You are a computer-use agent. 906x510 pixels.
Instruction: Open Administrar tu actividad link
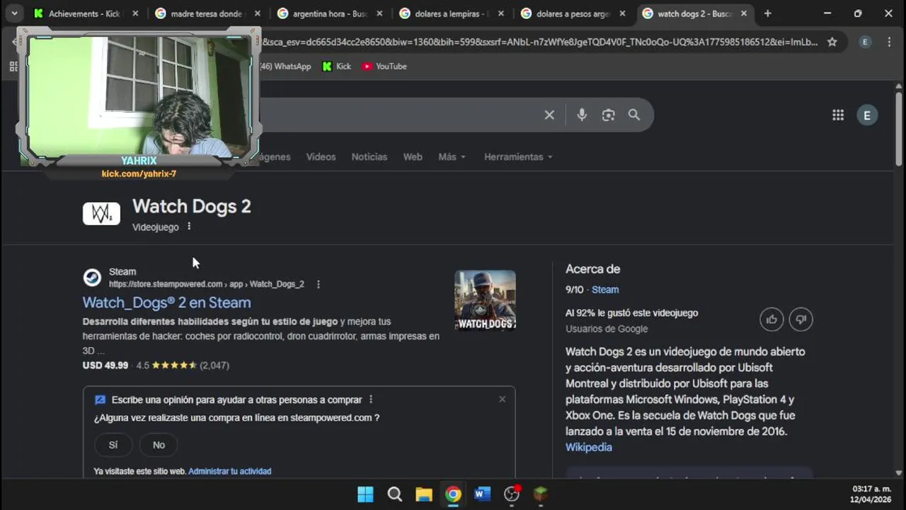click(229, 471)
